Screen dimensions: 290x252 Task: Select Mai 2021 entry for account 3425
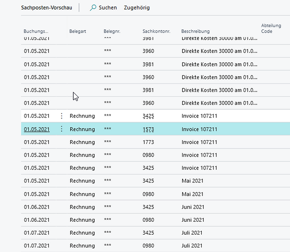[192, 181]
